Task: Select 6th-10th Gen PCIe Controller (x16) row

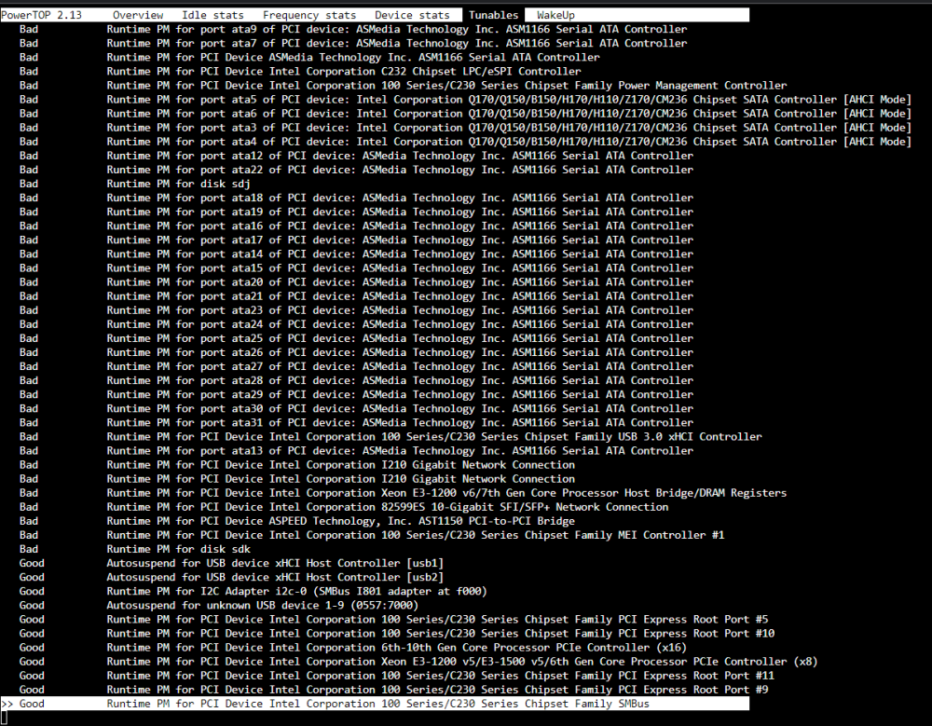Action: pos(353,648)
